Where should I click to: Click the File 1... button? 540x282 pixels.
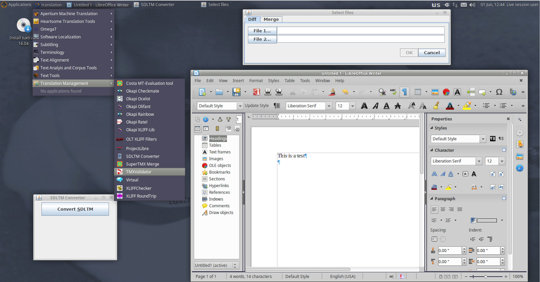(262, 31)
